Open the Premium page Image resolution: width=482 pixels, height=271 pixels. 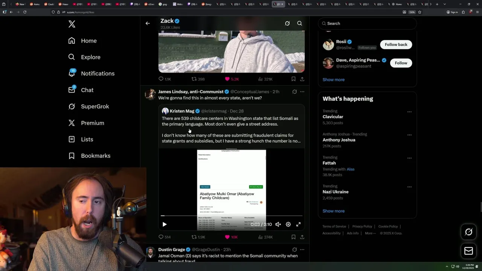(86, 123)
